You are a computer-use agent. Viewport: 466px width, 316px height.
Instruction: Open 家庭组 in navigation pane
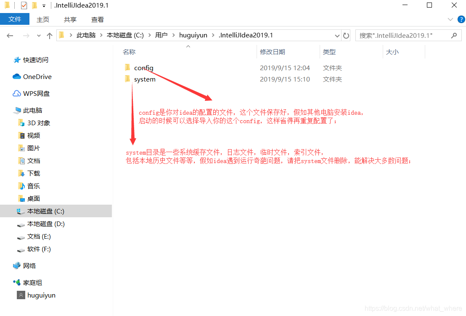click(x=33, y=283)
